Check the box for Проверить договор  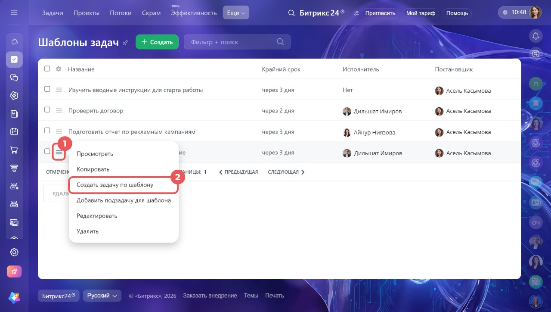(x=47, y=110)
